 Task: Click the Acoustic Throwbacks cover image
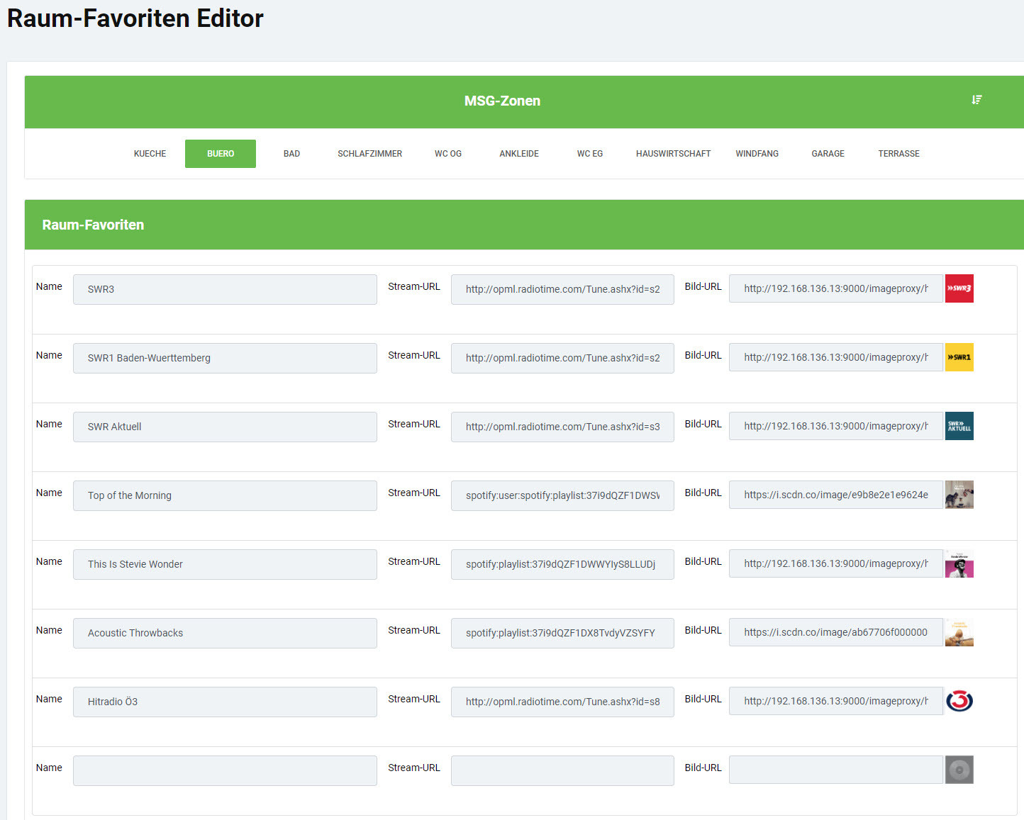(959, 632)
